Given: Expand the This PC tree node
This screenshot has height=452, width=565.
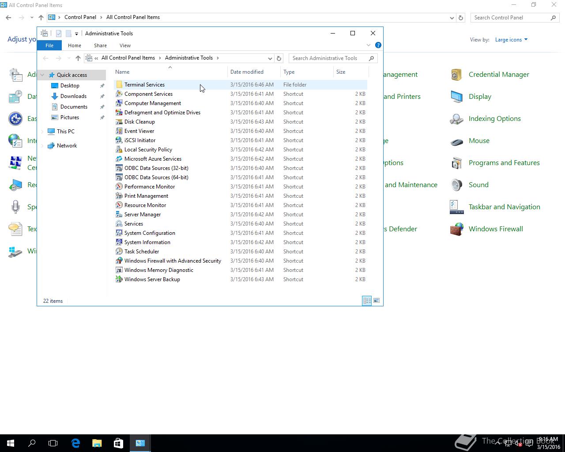Looking at the screenshot, I should [42, 132].
